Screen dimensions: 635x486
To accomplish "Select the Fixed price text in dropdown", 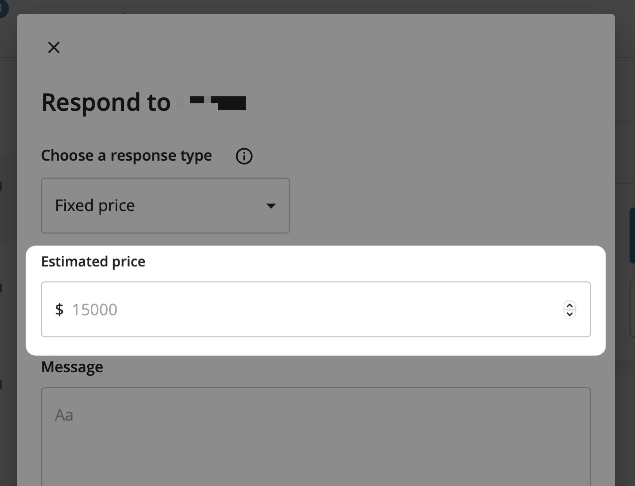I will [x=95, y=206].
